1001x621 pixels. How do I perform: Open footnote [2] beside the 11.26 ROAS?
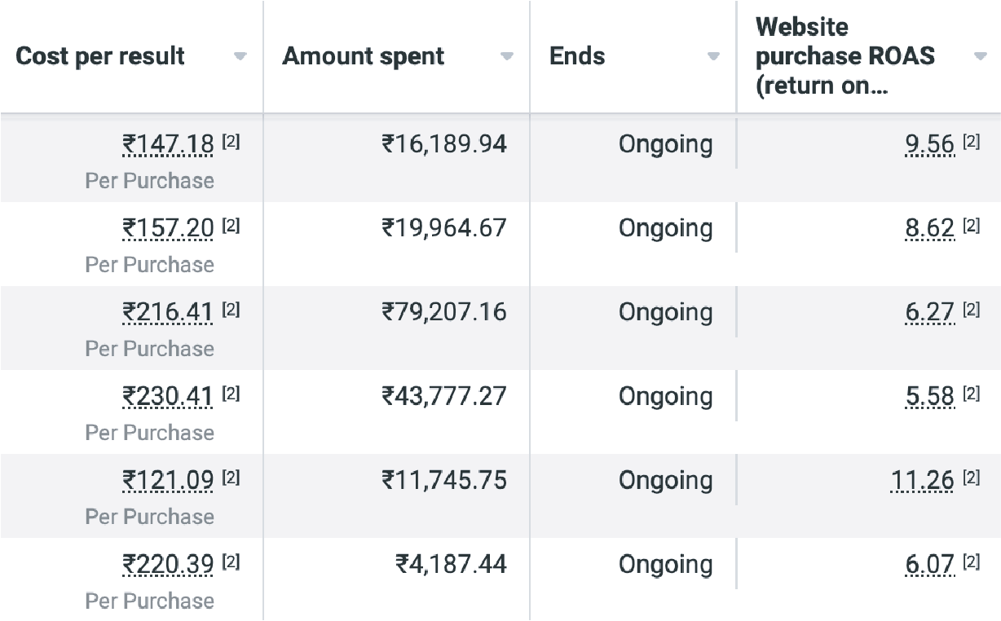pos(972,478)
